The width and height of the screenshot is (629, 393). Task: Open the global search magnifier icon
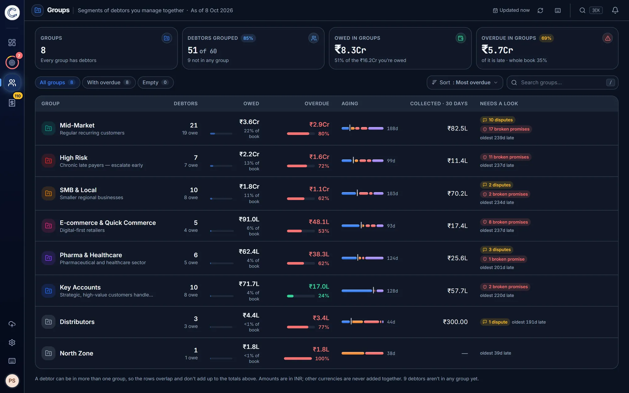(x=582, y=10)
